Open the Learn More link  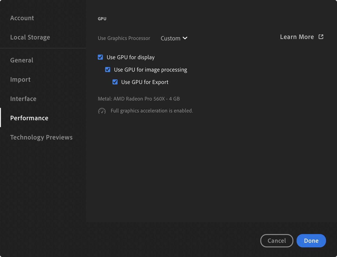[297, 36]
